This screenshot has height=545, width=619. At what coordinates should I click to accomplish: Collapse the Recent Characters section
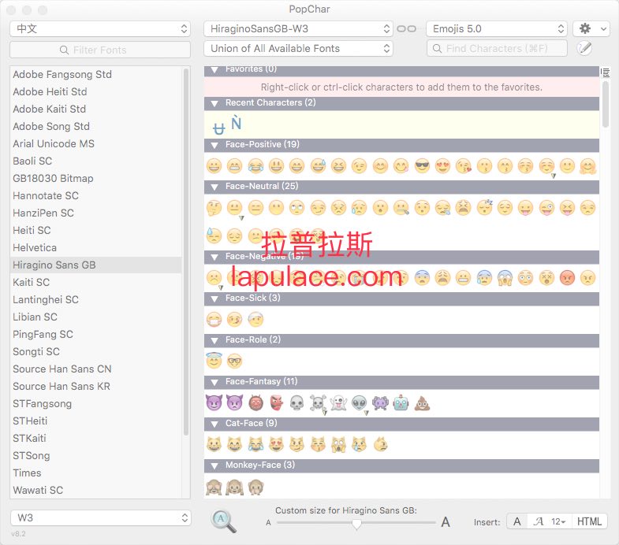click(x=214, y=104)
